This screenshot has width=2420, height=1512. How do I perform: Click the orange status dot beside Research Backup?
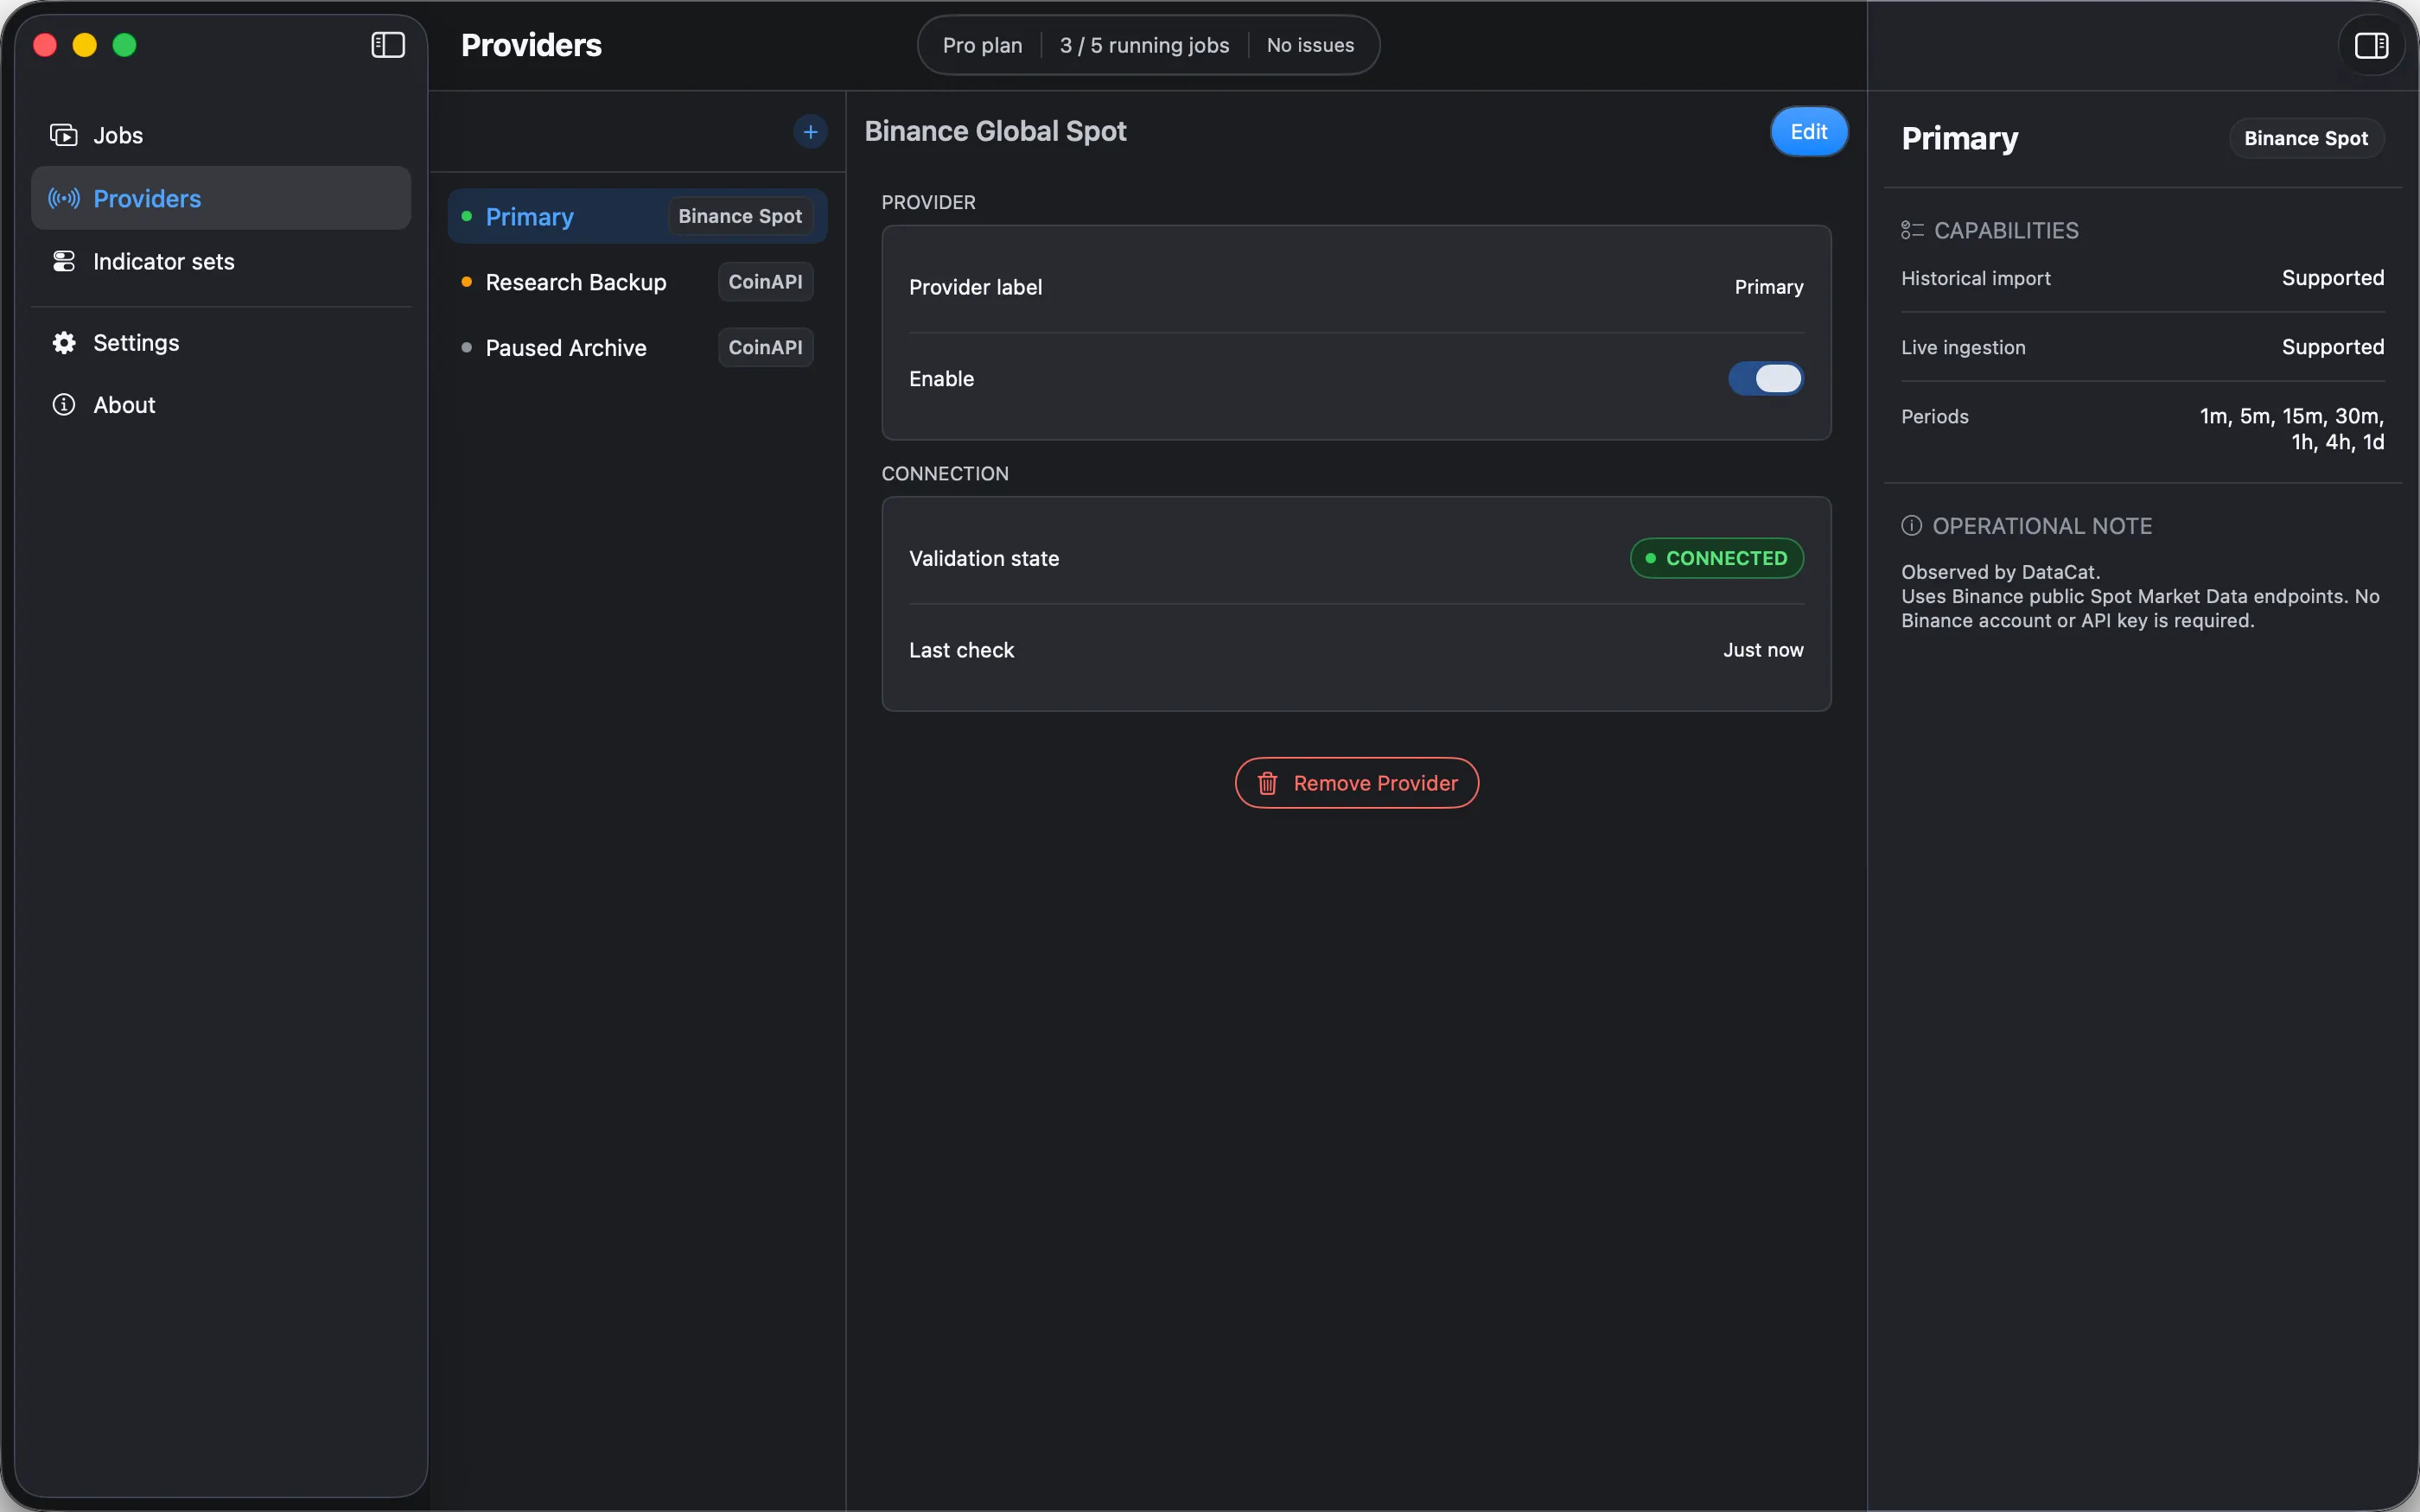[466, 282]
